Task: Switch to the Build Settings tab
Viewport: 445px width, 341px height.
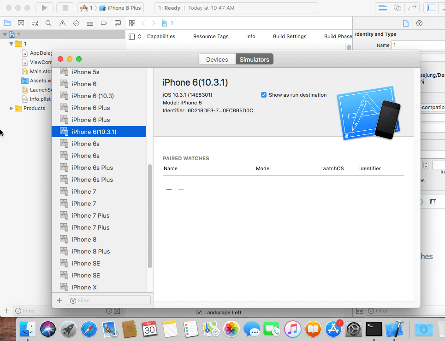Action: 290,36
